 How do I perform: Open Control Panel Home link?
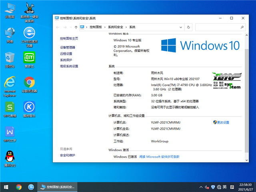click(69, 38)
